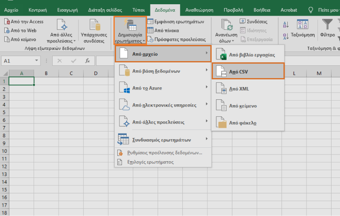Click the insert function fx icon

tap(88, 61)
